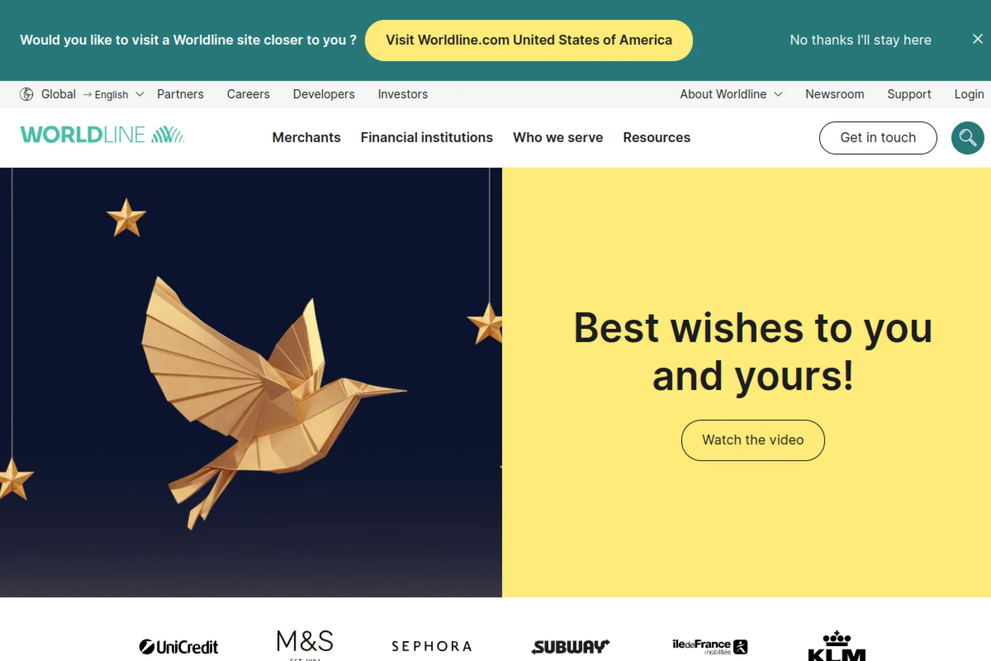
Task: Expand the About Worldline dropdown chevron
Action: [778, 94]
